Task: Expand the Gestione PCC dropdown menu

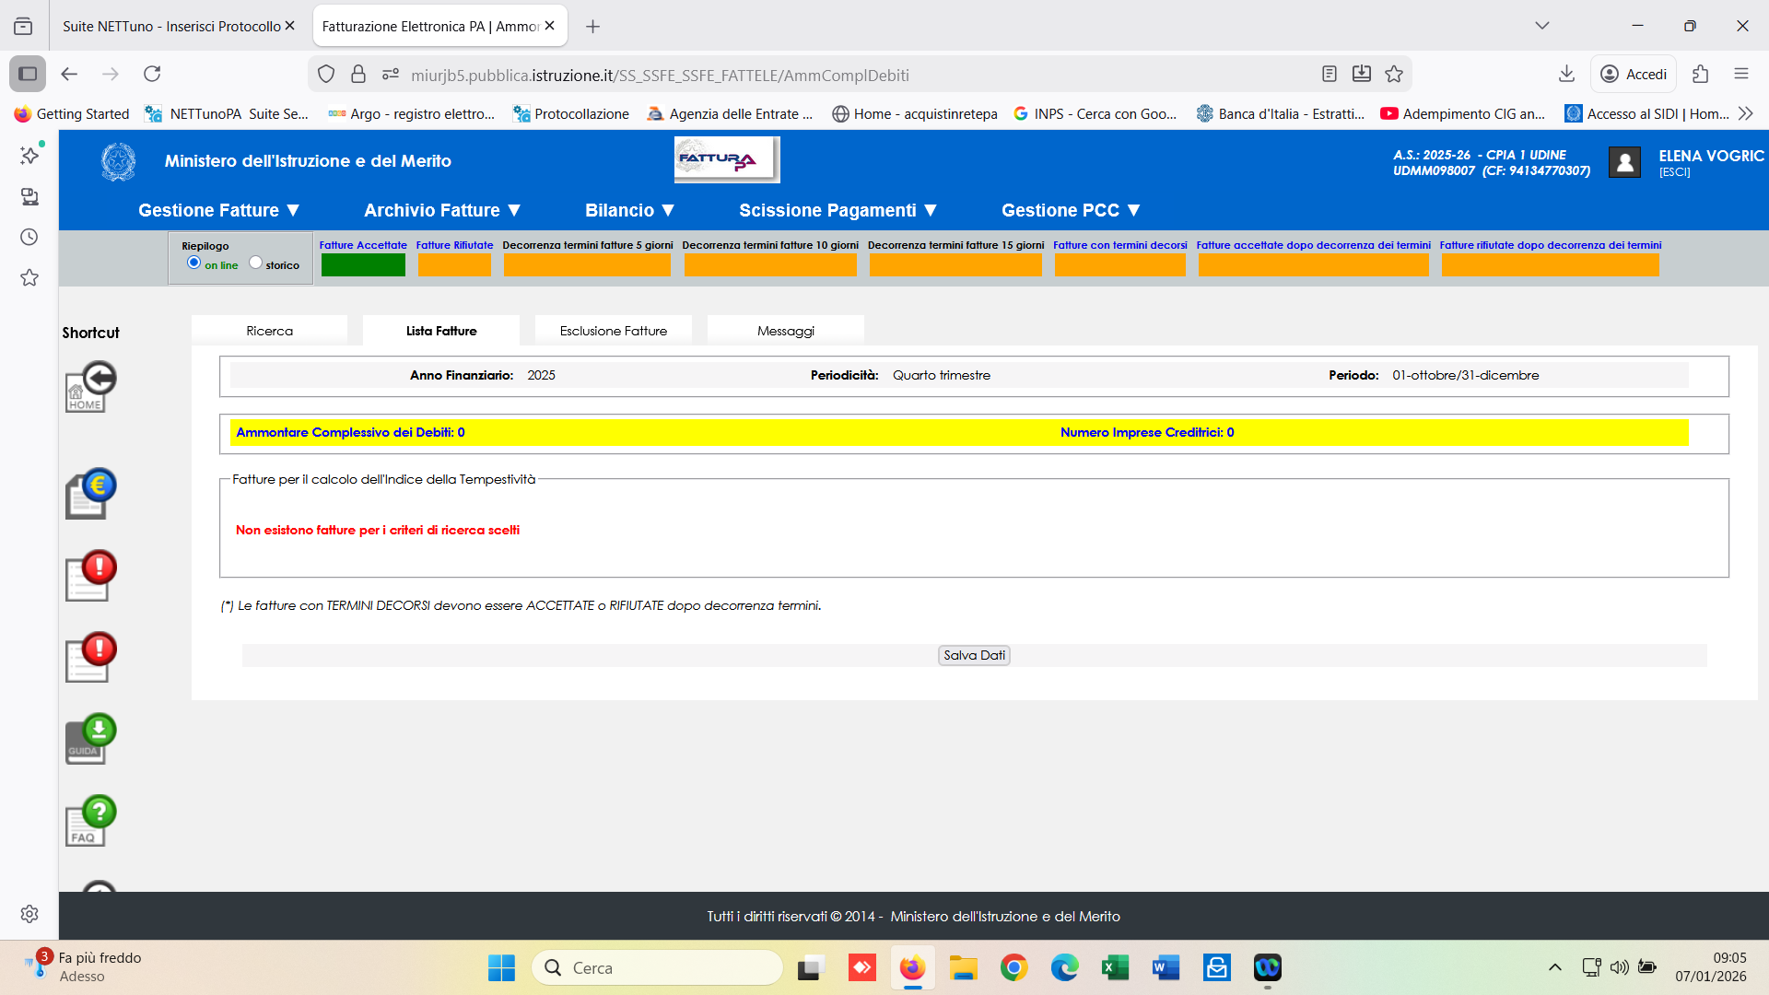Action: click(1071, 210)
